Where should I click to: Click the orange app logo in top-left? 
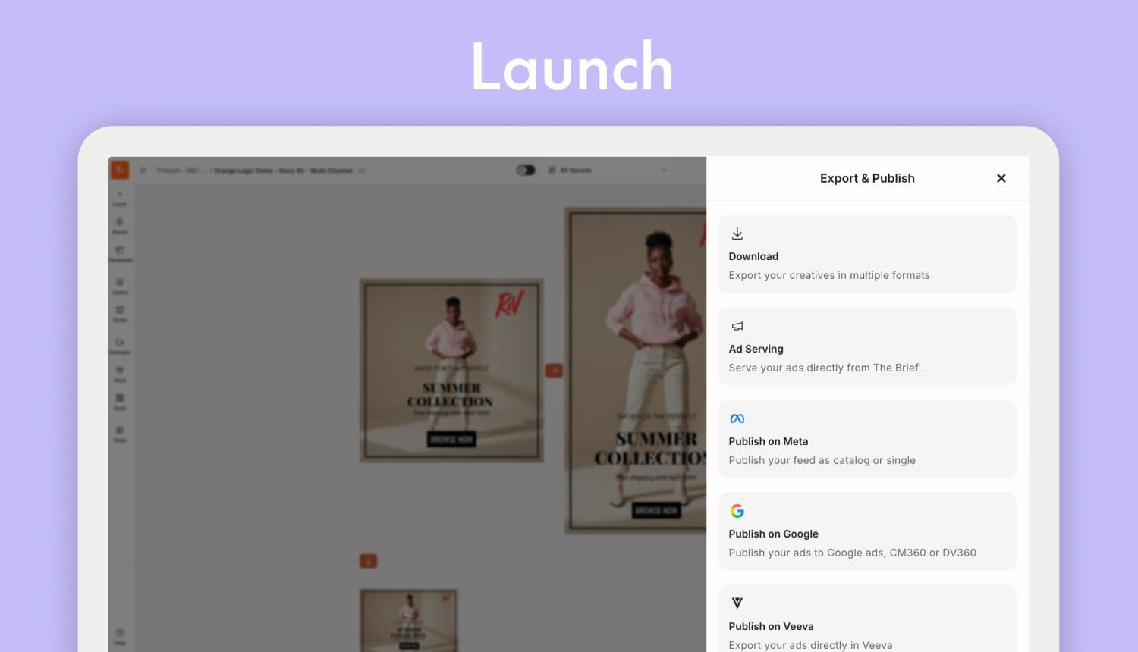120,170
